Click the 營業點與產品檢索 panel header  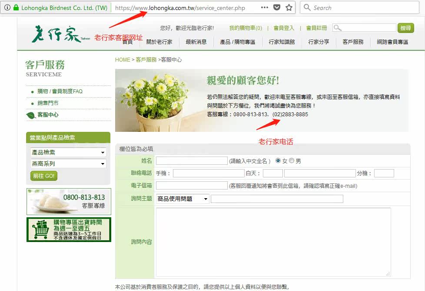click(x=68, y=137)
